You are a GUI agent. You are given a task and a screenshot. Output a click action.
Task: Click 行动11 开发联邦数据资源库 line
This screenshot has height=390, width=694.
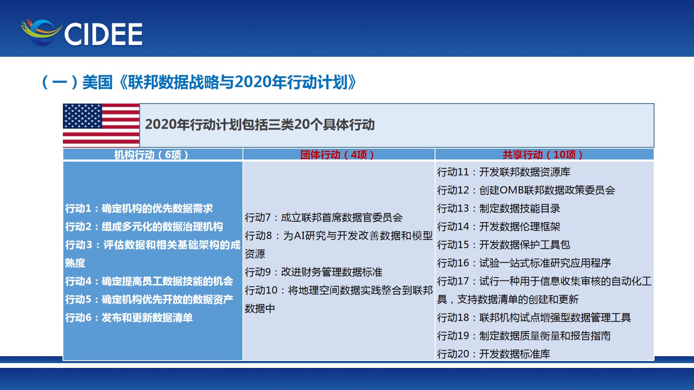pos(504,172)
